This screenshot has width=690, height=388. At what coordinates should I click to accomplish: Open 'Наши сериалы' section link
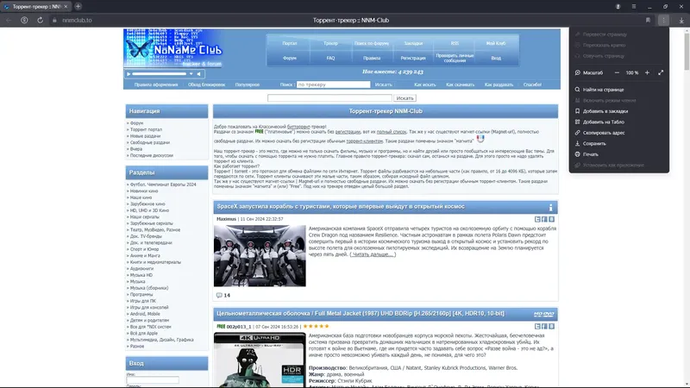(144, 217)
